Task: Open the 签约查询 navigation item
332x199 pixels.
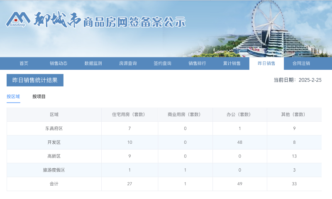Action: click(162, 64)
